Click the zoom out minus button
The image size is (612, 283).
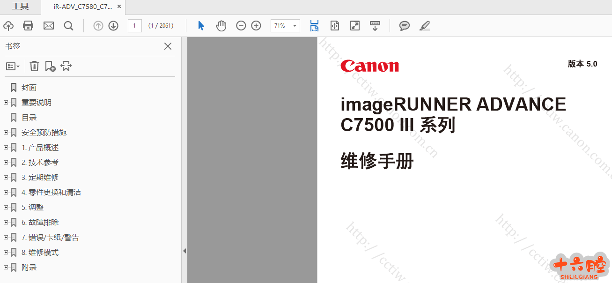[x=241, y=26]
